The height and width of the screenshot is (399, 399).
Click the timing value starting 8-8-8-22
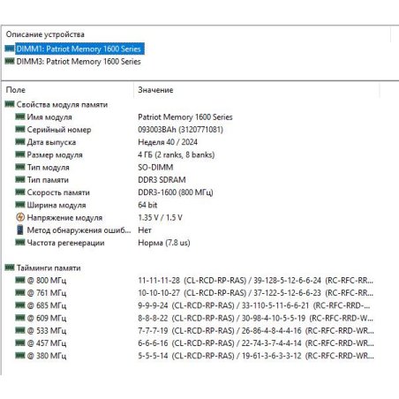tap(255, 319)
